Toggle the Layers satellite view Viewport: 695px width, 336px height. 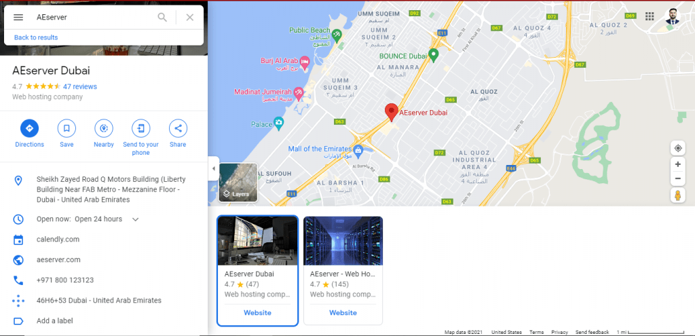(238, 183)
